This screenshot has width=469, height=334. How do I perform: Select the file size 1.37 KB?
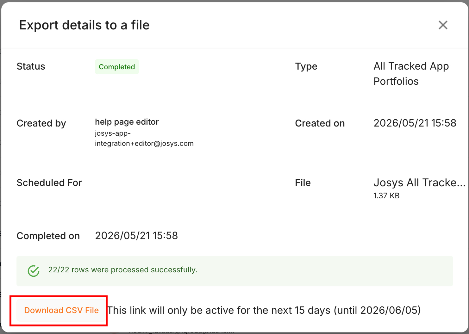click(386, 196)
